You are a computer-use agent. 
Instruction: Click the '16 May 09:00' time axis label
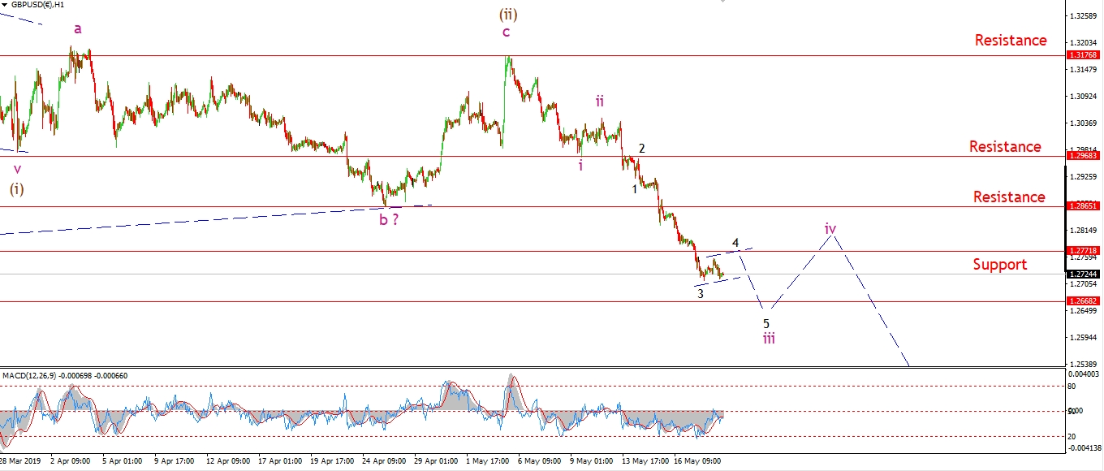pyautogui.click(x=694, y=460)
